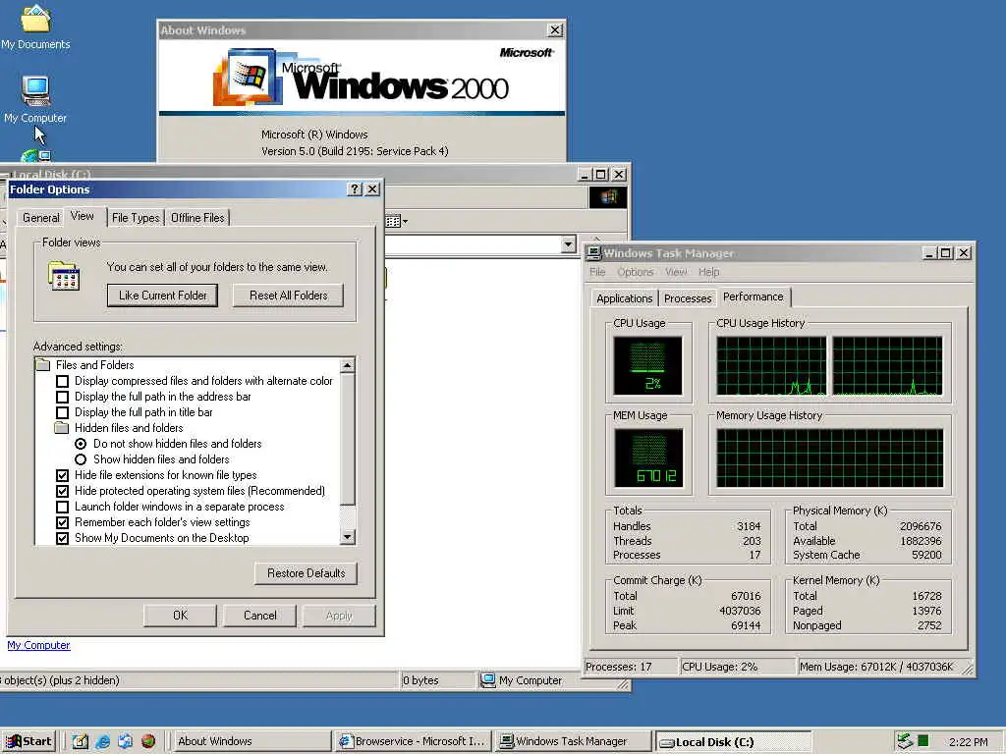
Task: Open Task Manager Help menu
Action: pyautogui.click(x=709, y=272)
